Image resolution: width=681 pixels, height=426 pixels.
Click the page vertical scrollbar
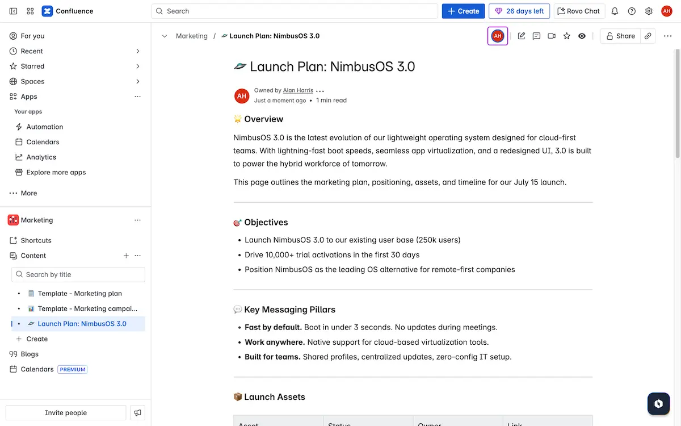tap(676, 102)
